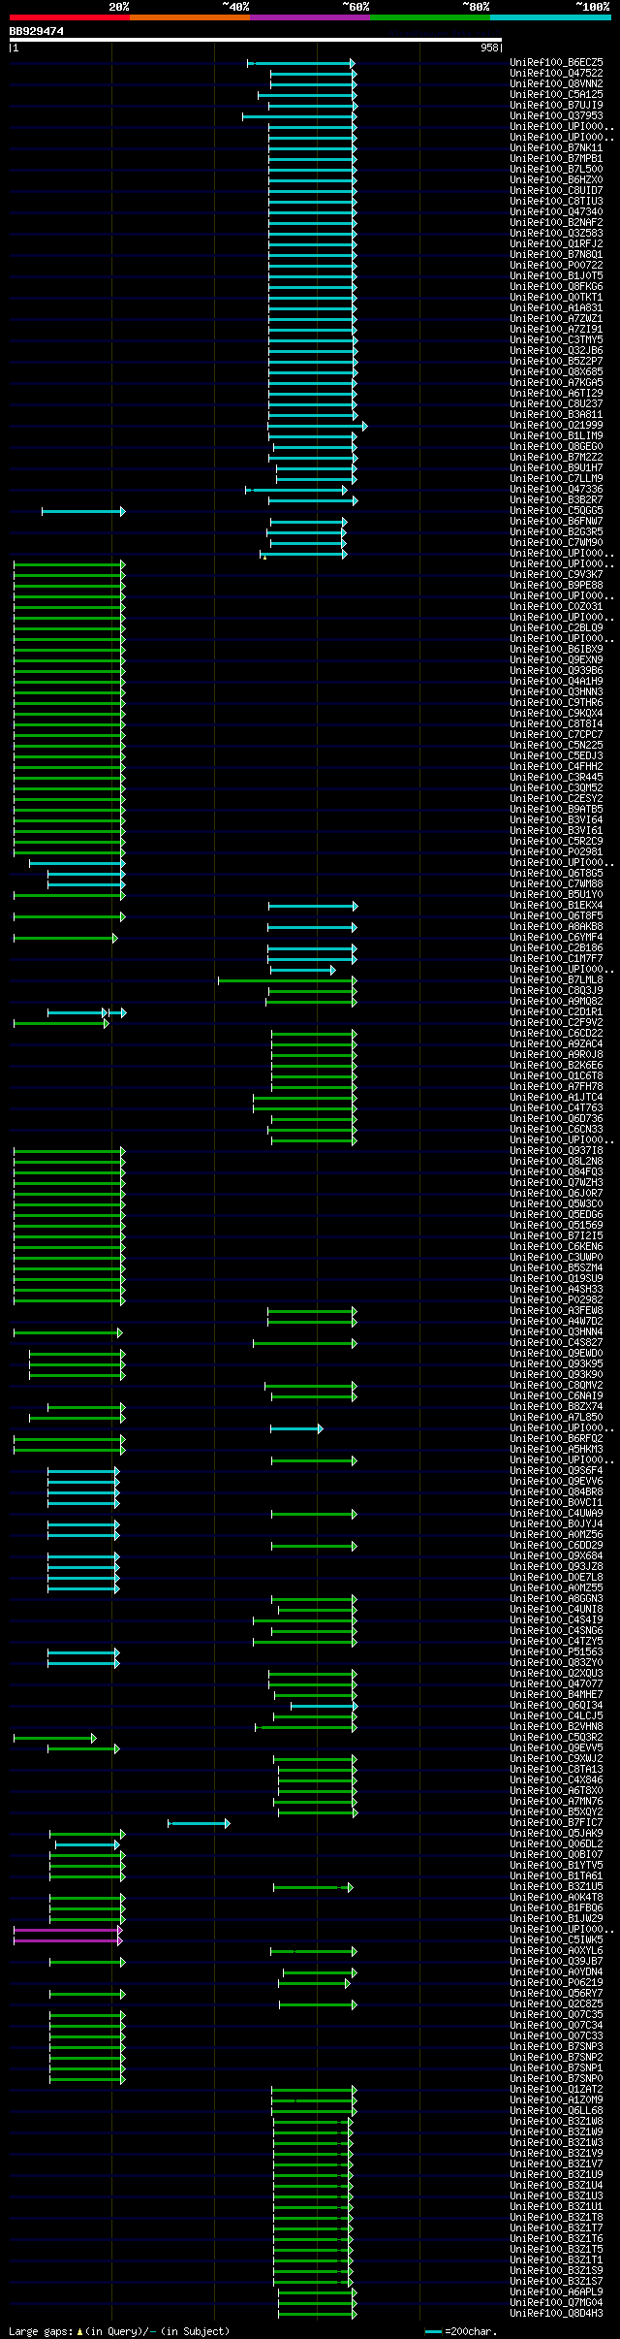Select the UniRef100_A1JTC4 label

point(556,1098)
